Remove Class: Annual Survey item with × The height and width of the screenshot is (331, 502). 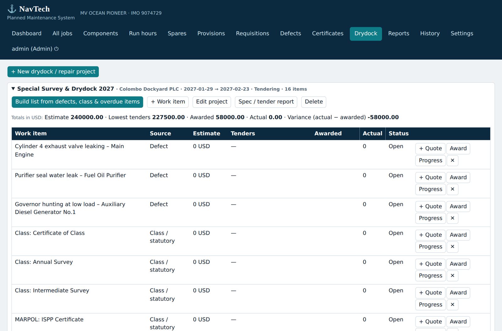pyautogui.click(x=452, y=275)
